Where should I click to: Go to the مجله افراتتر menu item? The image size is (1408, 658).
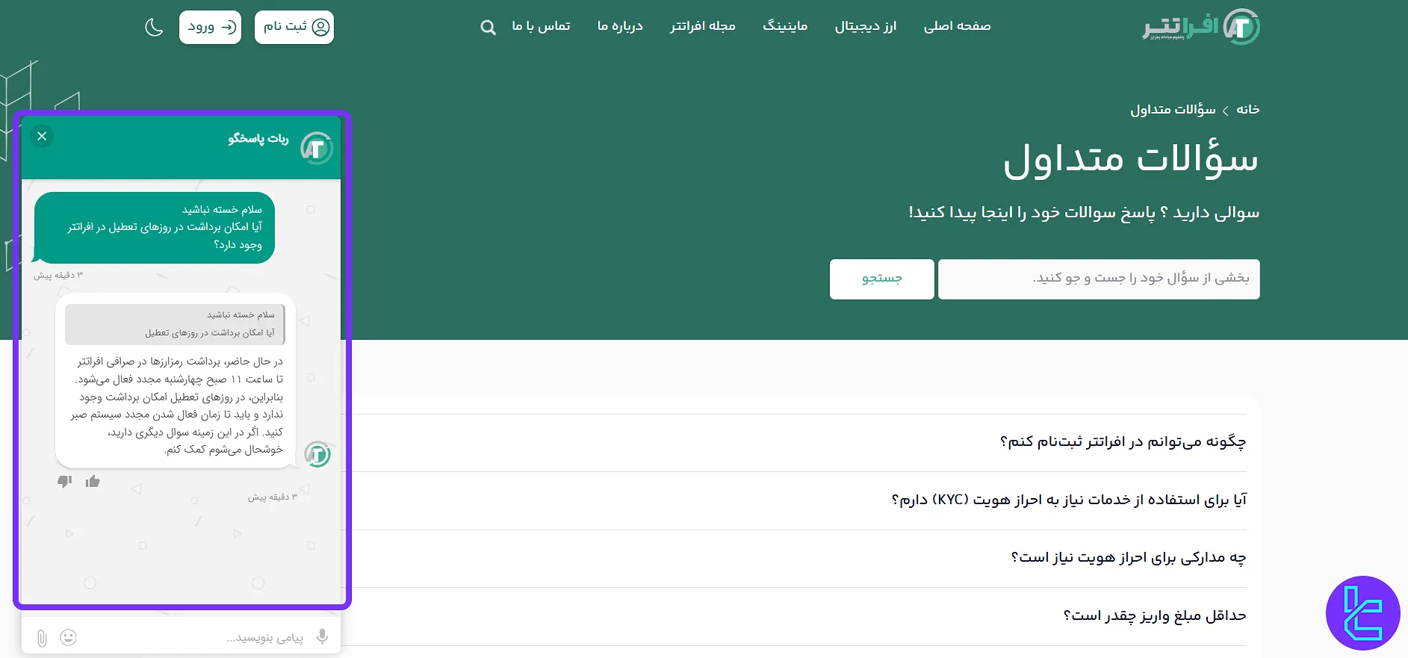pos(702,26)
